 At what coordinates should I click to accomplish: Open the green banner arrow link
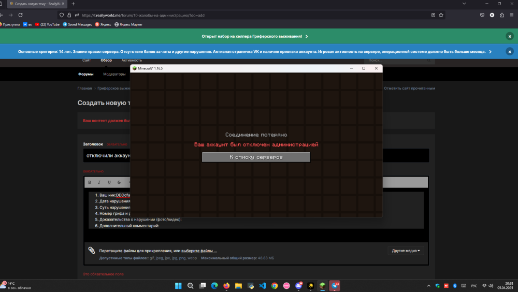pos(307,36)
